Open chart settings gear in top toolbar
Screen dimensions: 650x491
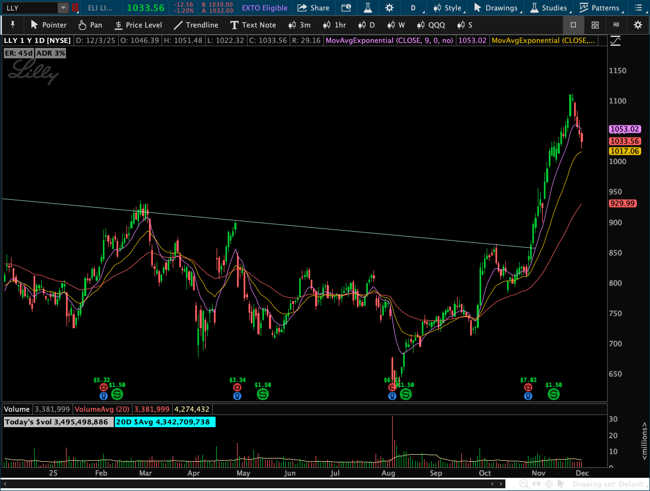[x=389, y=8]
